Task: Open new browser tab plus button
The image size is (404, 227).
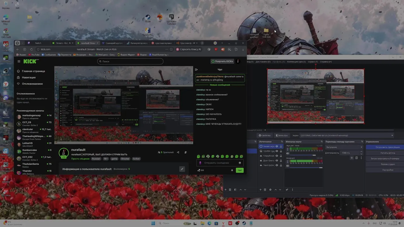Action: point(202,43)
